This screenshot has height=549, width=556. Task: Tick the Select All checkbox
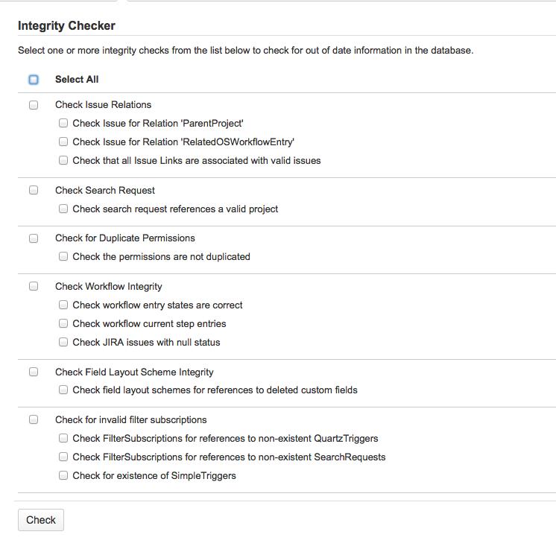click(34, 80)
